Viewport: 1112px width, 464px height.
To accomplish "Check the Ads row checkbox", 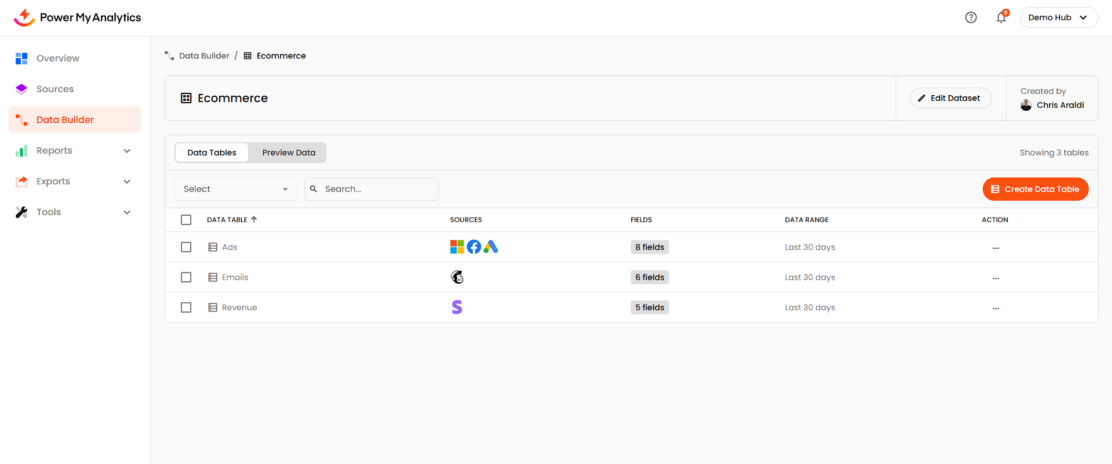I will click(x=186, y=247).
